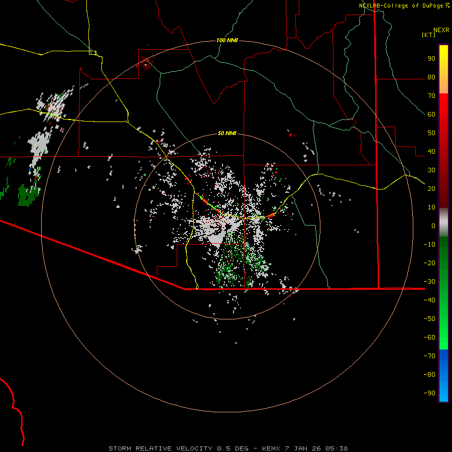
Task: Click the -10 value on the velocity scale
Action: [x=429, y=245]
